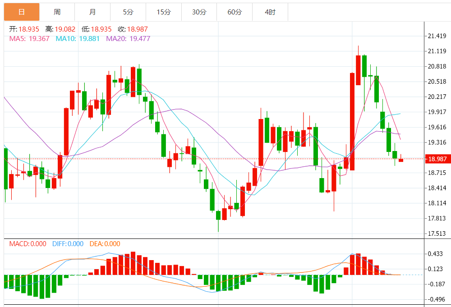Click the 21.119 price axis label
The height and width of the screenshot is (307, 451).
point(437,51)
